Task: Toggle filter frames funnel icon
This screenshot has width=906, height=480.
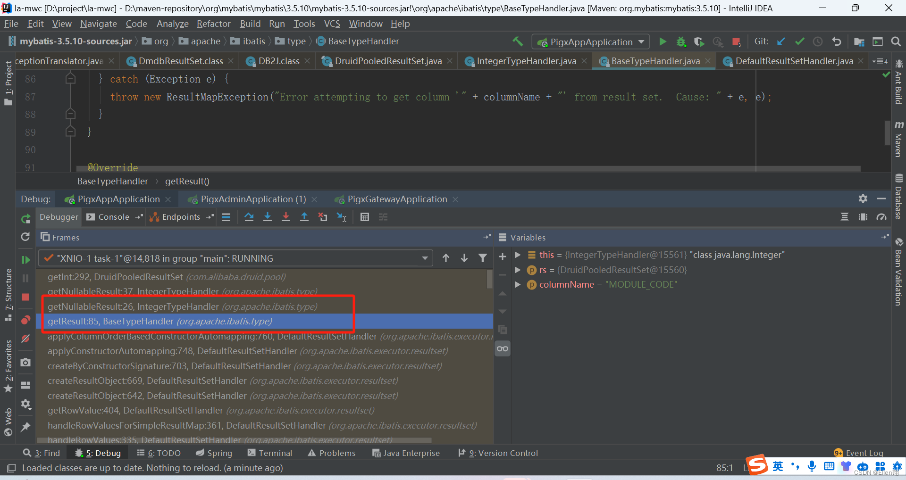Action: (x=482, y=258)
